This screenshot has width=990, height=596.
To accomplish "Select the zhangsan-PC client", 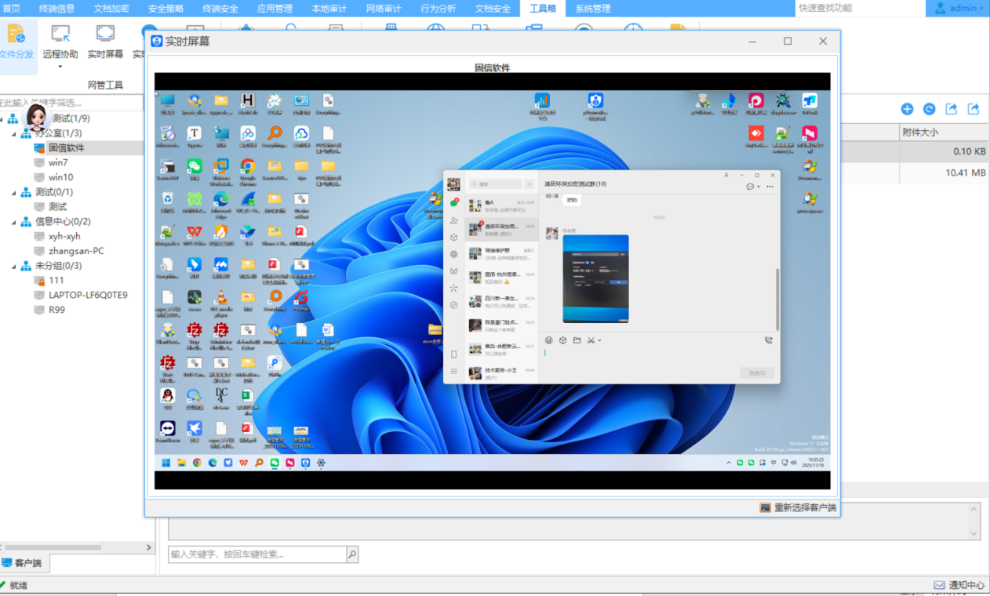I will (x=75, y=251).
